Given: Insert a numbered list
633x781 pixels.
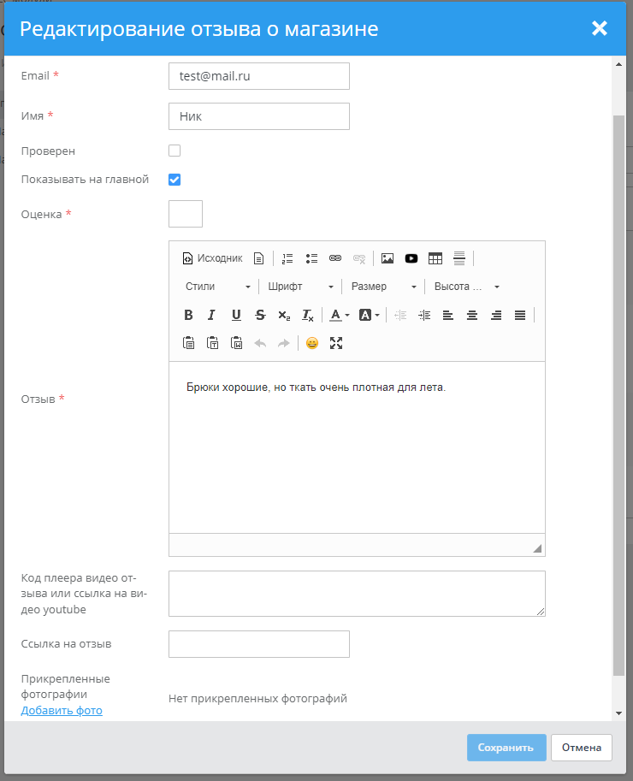Looking at the screenshot, I should [x=287, y=258].
